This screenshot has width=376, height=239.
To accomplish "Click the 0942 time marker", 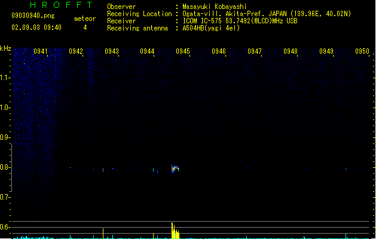I will click(76, 51).
